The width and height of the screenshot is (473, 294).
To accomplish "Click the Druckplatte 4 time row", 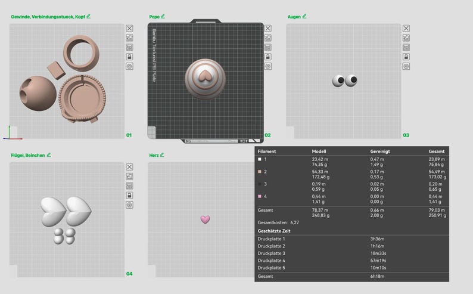I will 351,261.
